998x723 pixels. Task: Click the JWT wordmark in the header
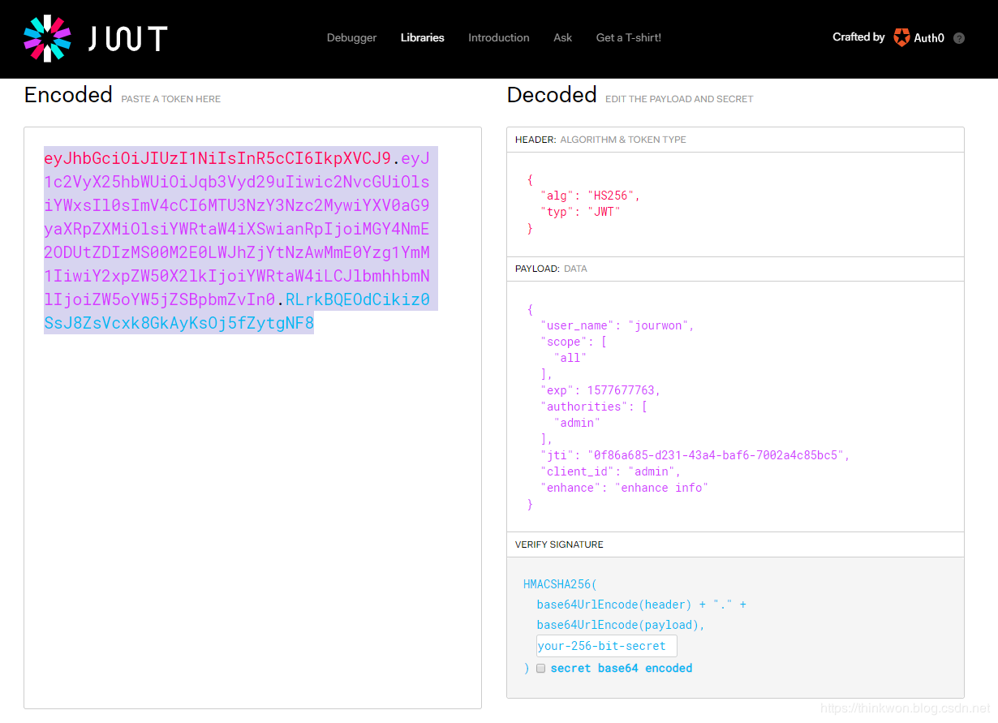128,37
